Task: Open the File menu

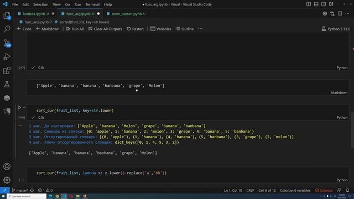Action: click(15, 4)
